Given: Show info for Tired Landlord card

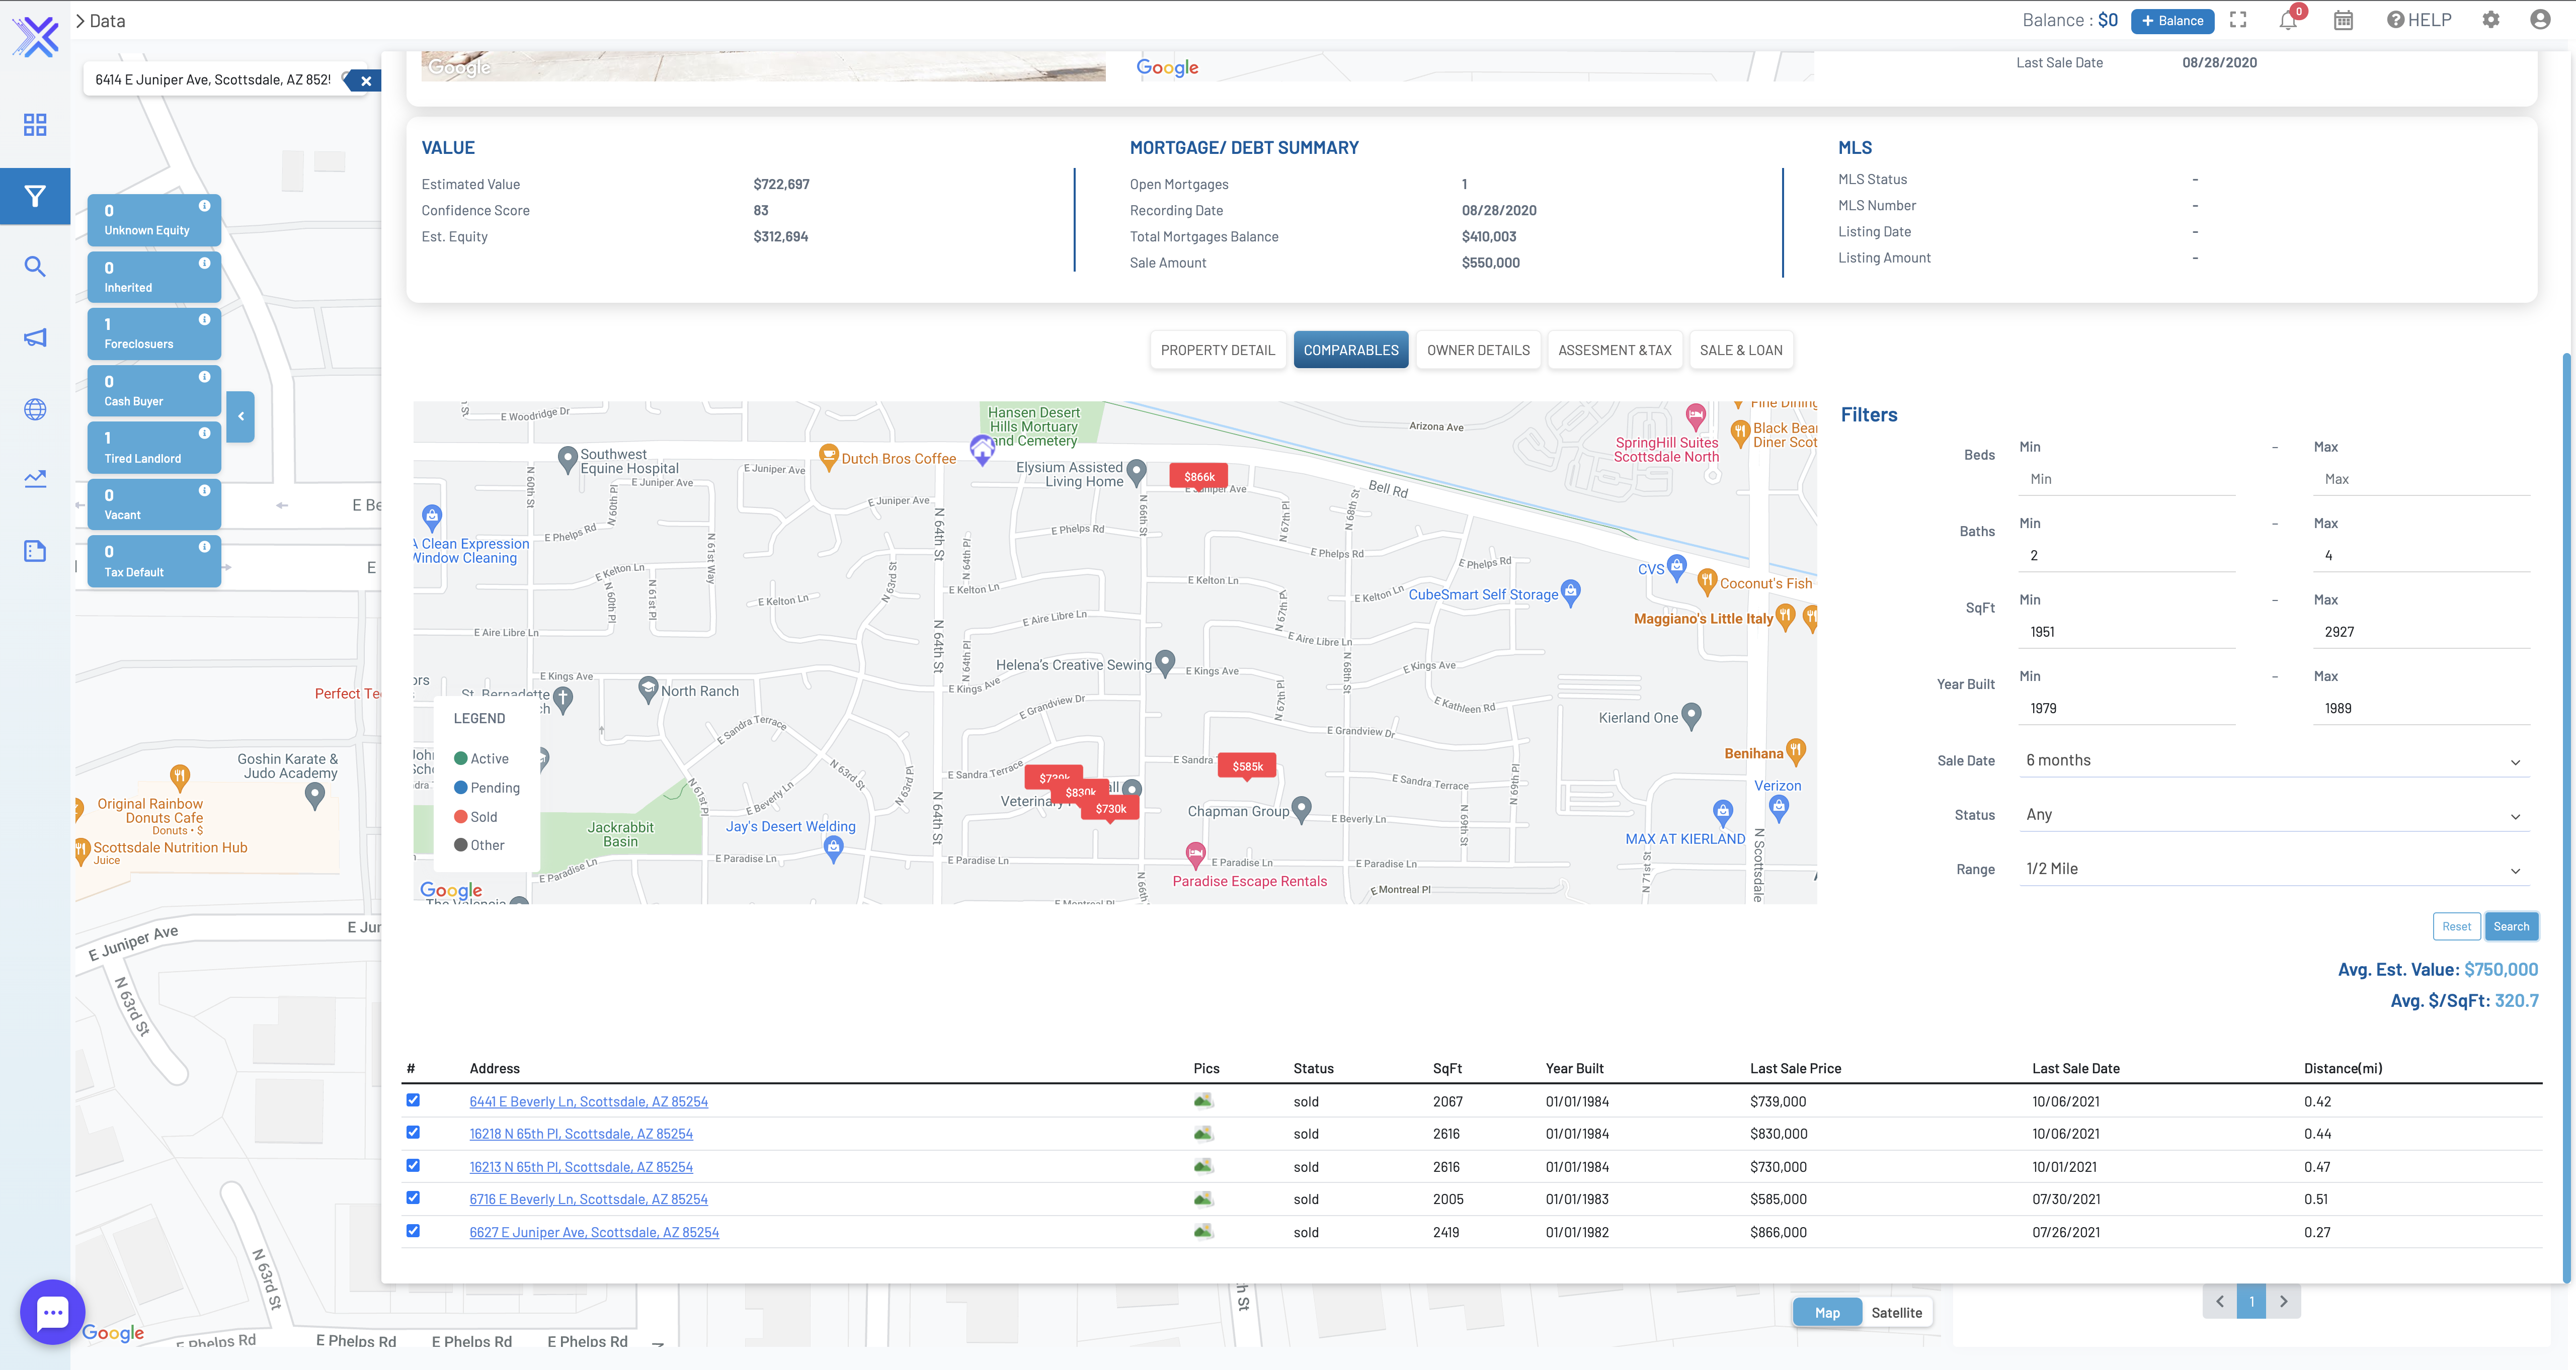Looking at the screenshot, I should point(204,434).
